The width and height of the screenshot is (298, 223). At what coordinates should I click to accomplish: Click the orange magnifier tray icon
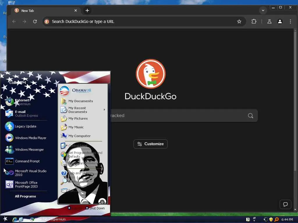pos(276,220)
